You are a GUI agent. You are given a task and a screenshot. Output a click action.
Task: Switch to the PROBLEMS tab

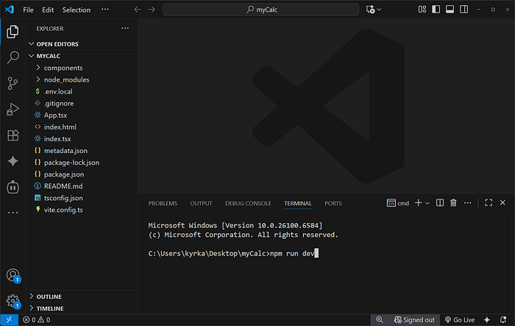163,203
